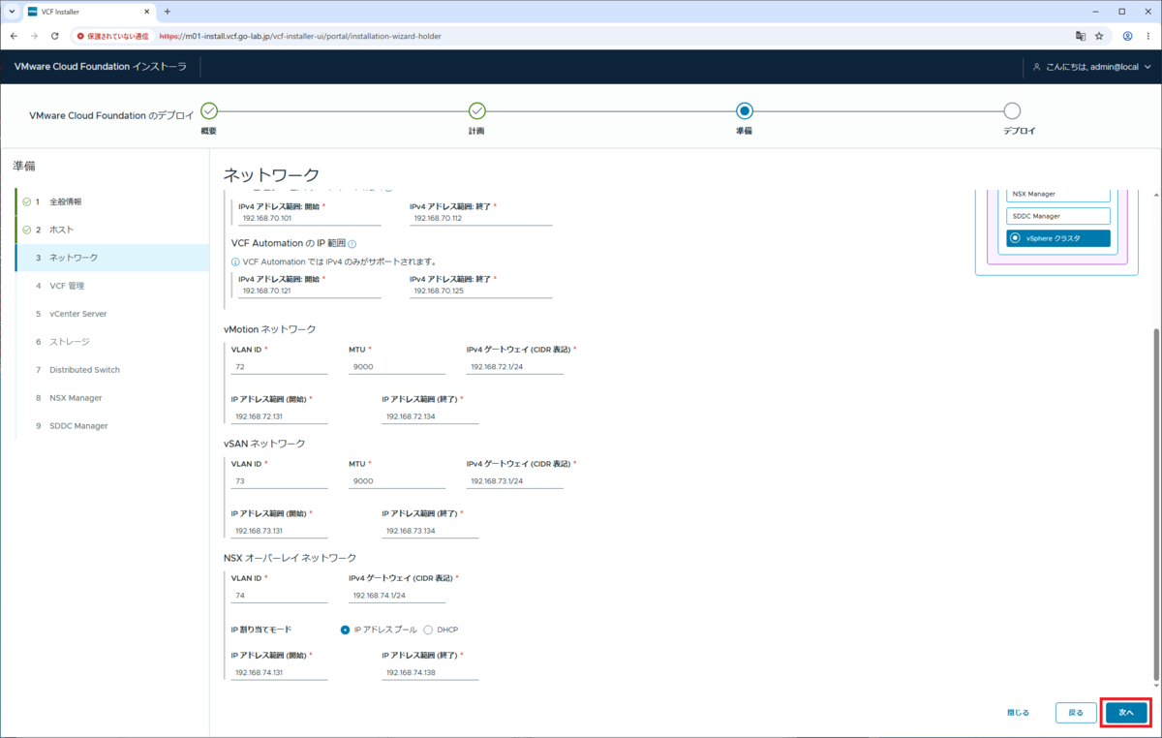Open a new browser tab with the plus icon
Image resolution: width=1162 pixels, height=738 pixels.
(x=167, y=12)
